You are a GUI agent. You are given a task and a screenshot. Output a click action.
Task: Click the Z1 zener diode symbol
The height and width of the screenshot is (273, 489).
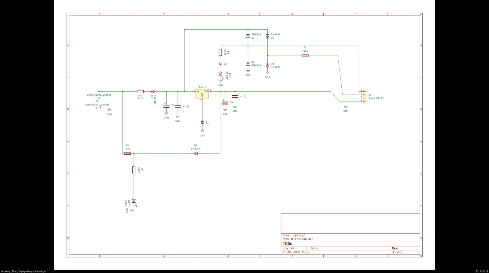point(202,123)
